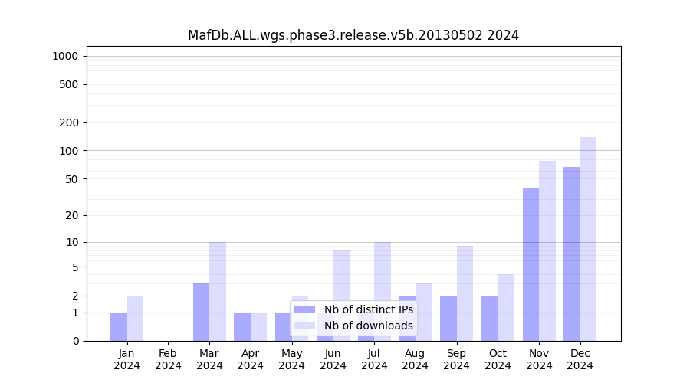Click the Dec 2024 distinct IPs bar

click(572, 254)
